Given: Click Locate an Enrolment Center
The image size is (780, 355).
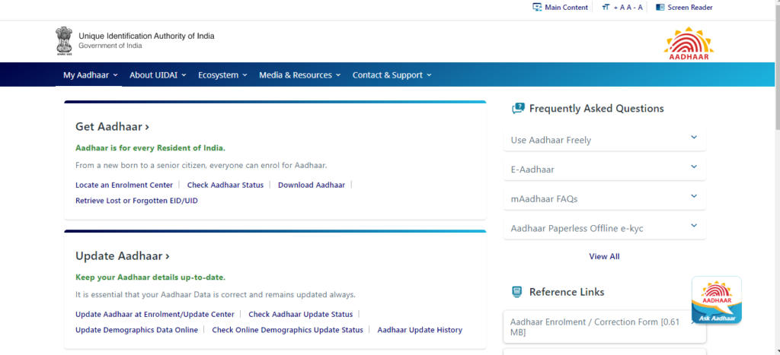Looking at the screenshot, I should 124,185.
